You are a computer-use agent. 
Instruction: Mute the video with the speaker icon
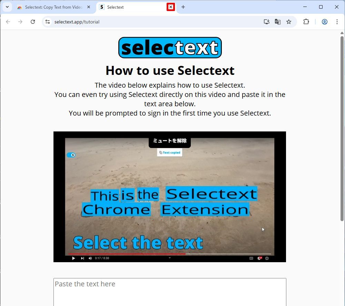click(x=90, y=258)
